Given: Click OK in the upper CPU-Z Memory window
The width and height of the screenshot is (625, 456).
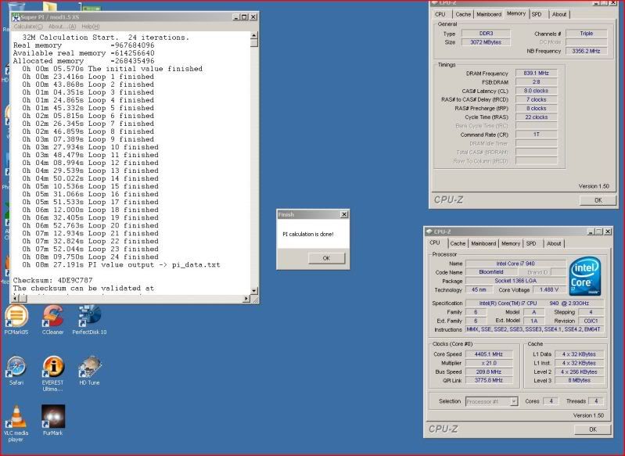Looking at the screenshot, I should (x=598, y=200).
